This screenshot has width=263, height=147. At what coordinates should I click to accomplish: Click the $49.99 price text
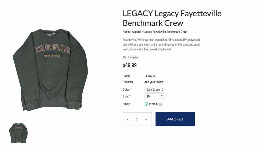click(x=130, y=65)
